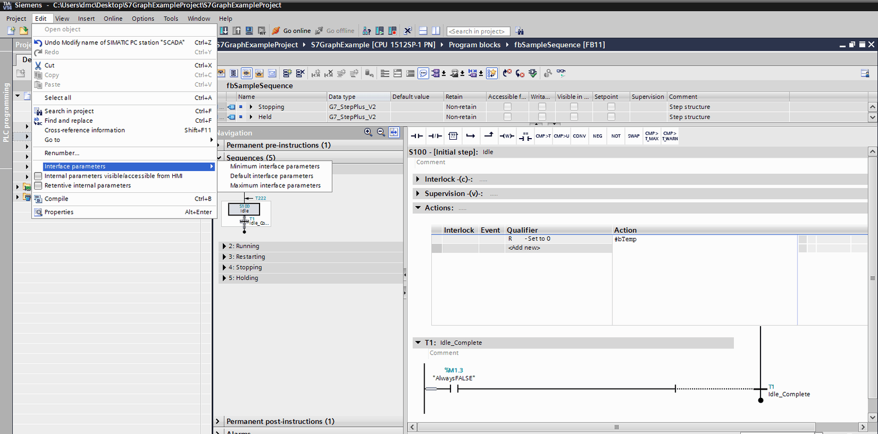This screenshot has height=434, width=878.
Task: Toggle Writable checkbox for Stopping row
Action: (x=542, y=107)
